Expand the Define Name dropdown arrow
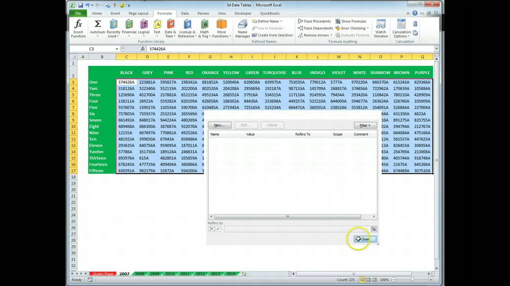The width and height of the screenshot is (510, 286). pyautogui.click(x=281, y=21)
